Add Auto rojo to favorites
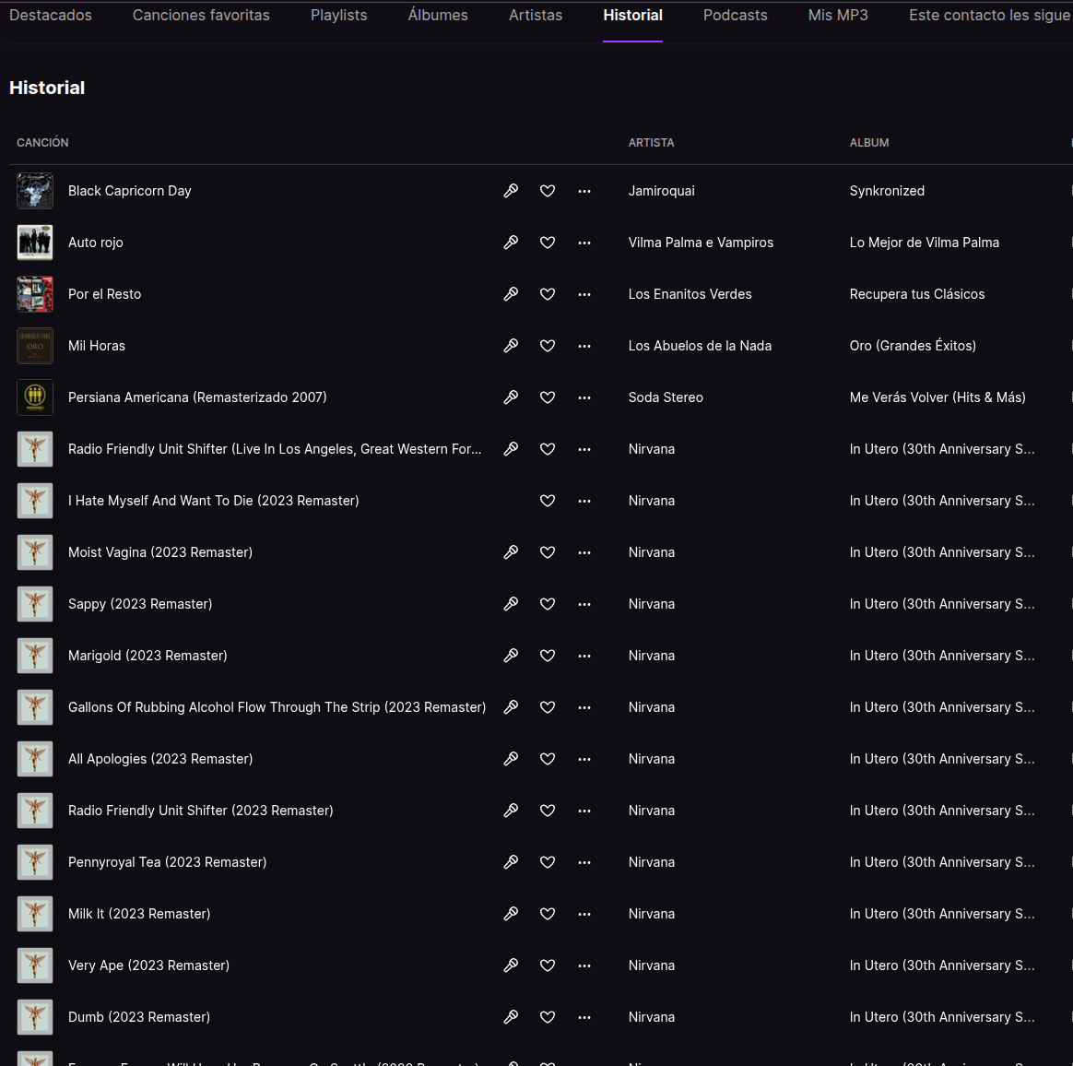The image size is (1073, 1066). (x=548, y=243)
